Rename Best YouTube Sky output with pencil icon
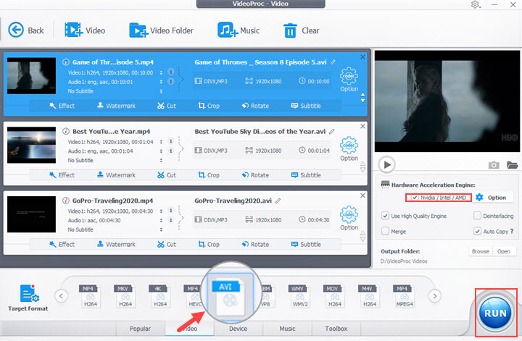This screenshot has height=341, width=522. click(332, 131)
